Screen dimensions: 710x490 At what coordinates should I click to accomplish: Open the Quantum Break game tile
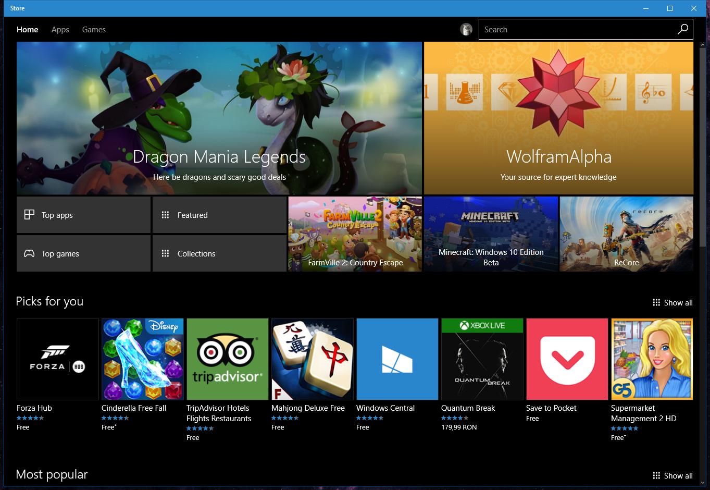coord(482,359)
